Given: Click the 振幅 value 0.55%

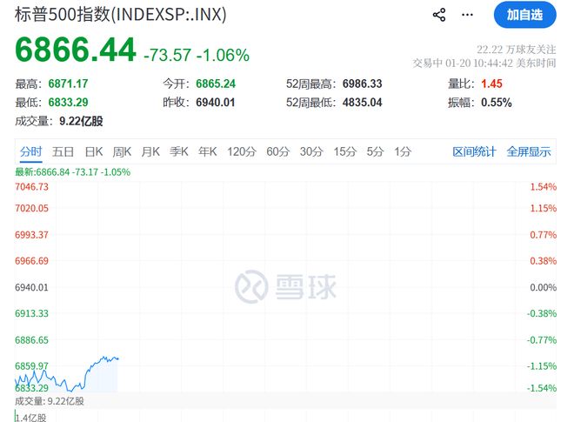Looking at the screenshot, I should tap(496, 102).
